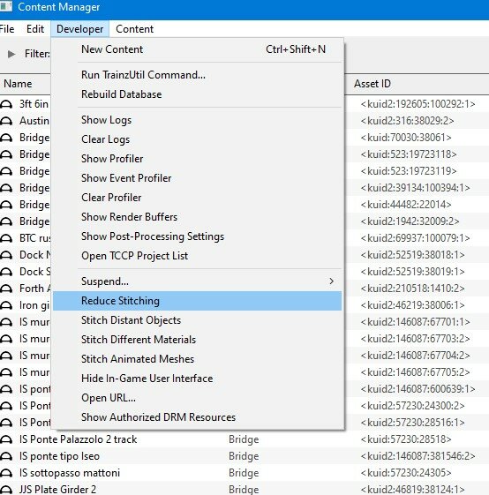Click asset ID kuid:44482:22014
489x495 pixels.
pos(406,204)
